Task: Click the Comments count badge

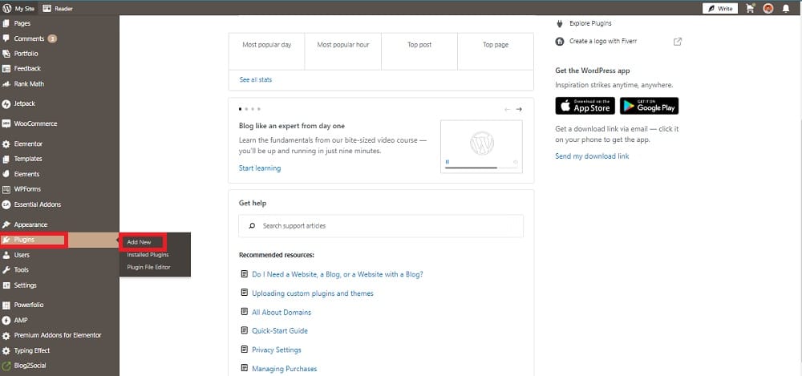Action: 52,38
